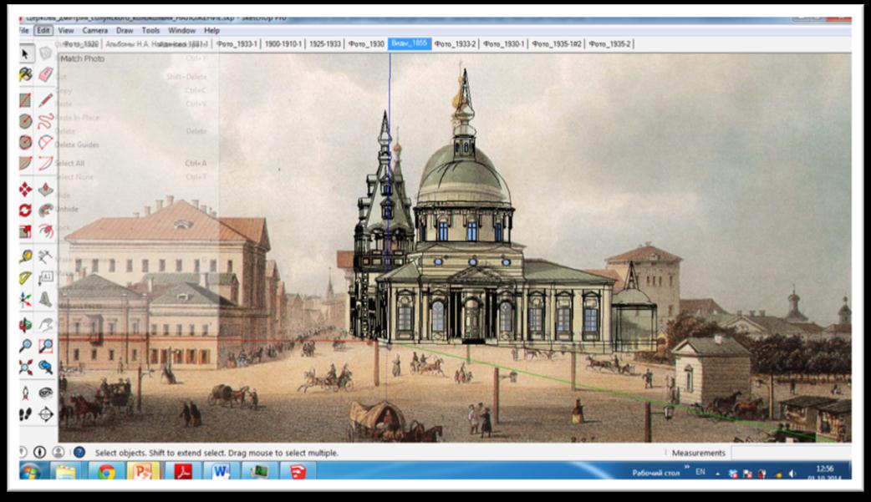Open the Window menu
This screenshot has width=871, height=502.
[181, 31]
